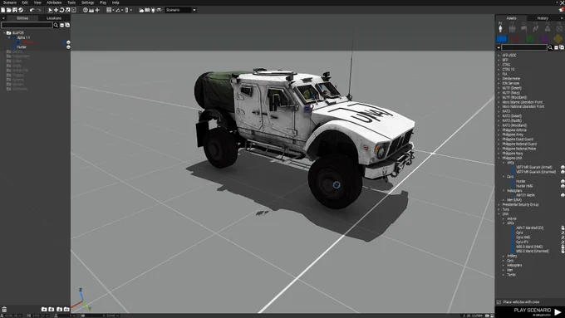Delete the selected entity with the trash icon

pos(4,309)
